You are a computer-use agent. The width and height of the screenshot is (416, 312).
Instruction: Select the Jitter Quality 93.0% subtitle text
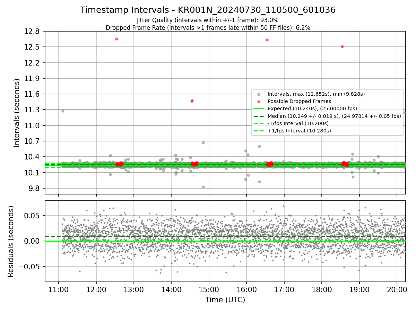coord(208,20)
